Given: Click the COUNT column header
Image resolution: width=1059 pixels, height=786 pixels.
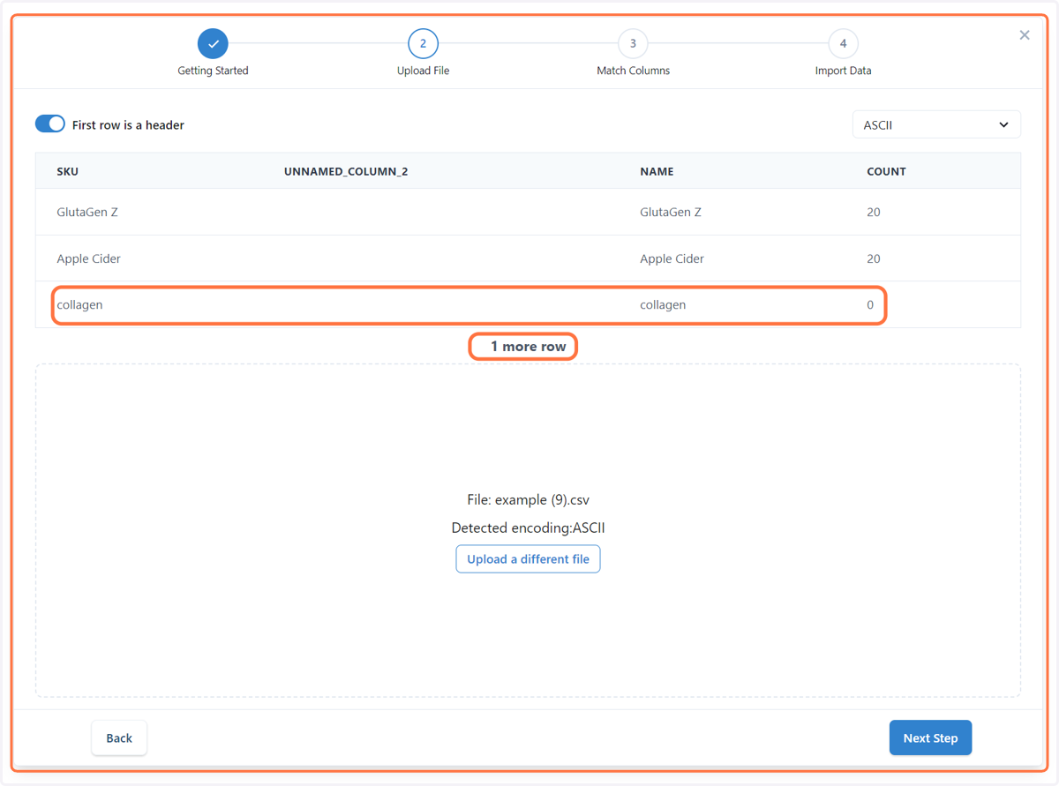Looking at the screenshot, I should (886, 171).
